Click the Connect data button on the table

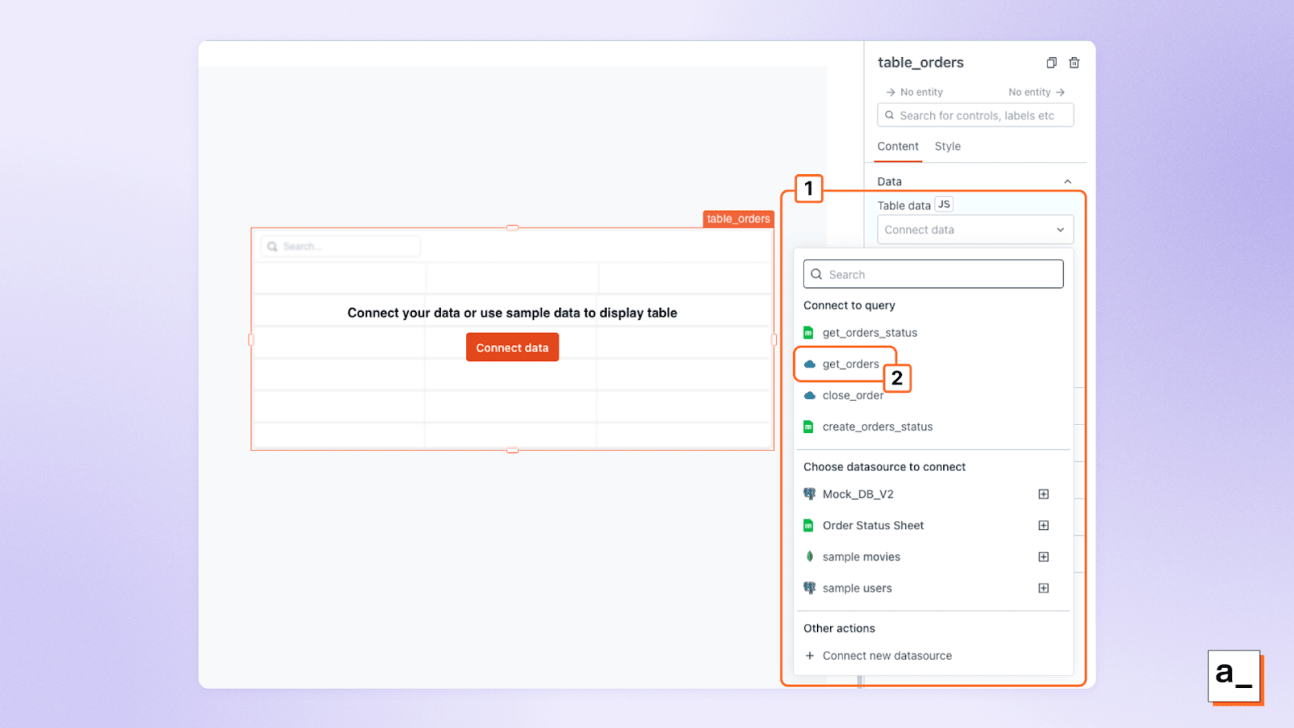[x=512, y=347]
